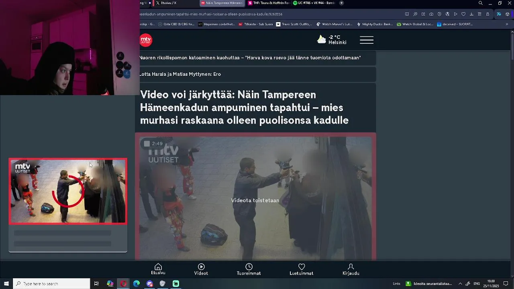Open a new browser tab with the plus button
This screenshot has width=514, height=289.
341,3
